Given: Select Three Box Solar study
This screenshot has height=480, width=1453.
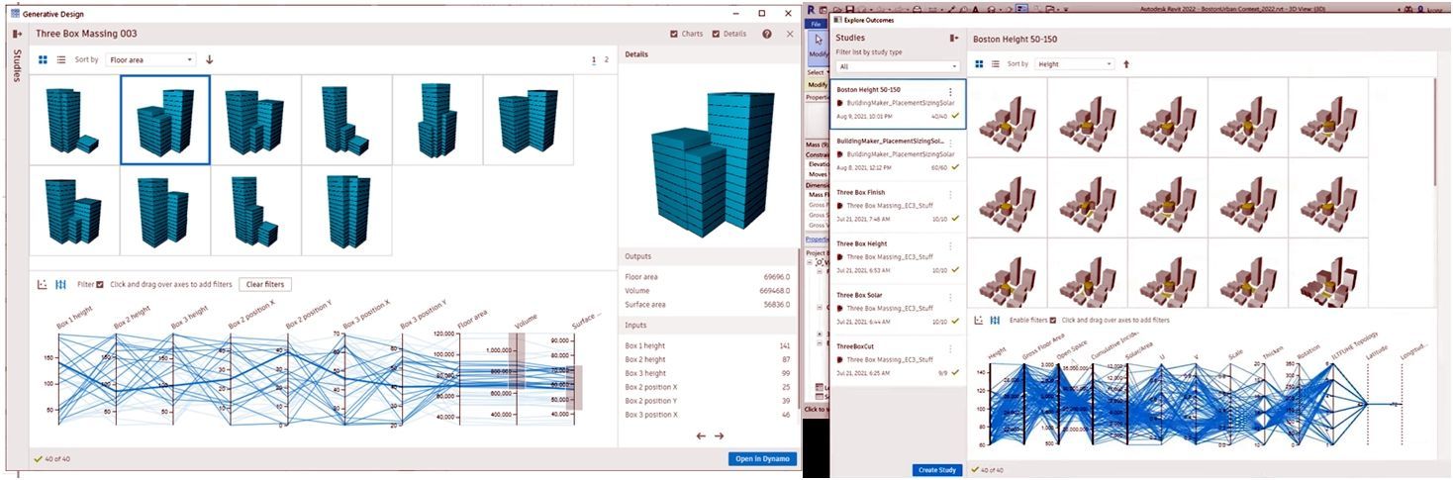Looking at the screenshot, I should (x=897, y=309).
